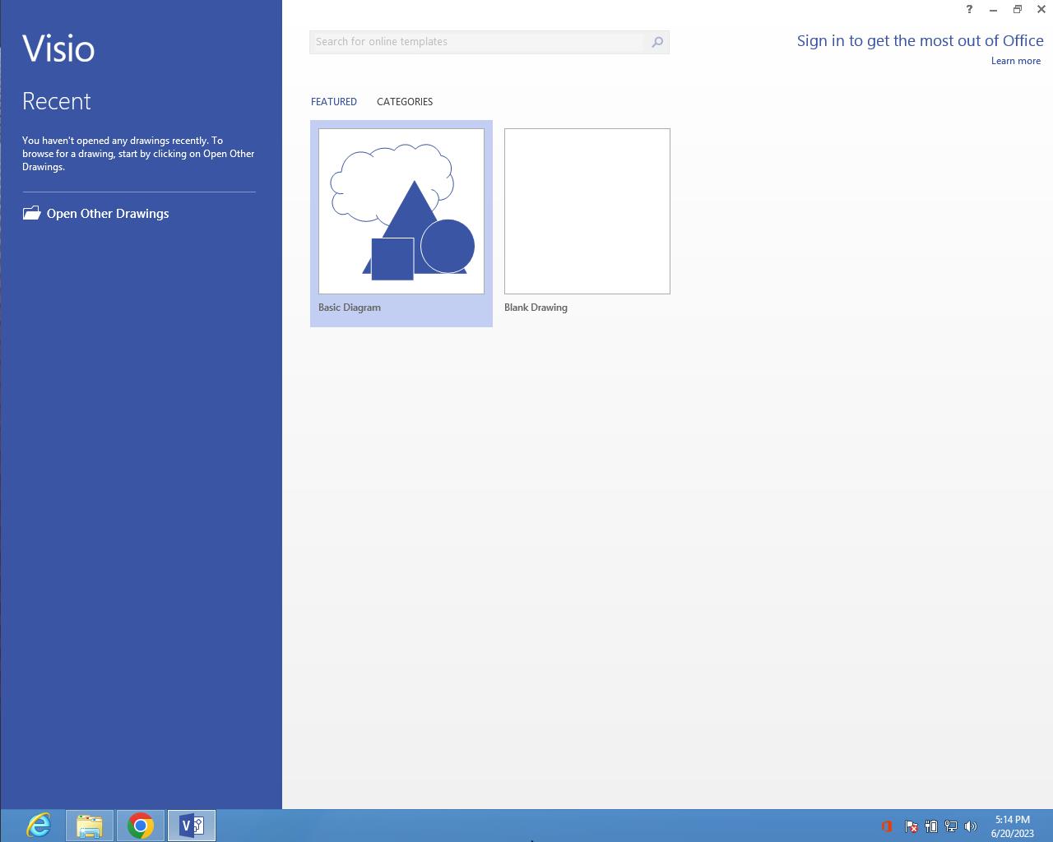Click the search magnifier icon
Image resolution: width=1053 pixels, height=842 pixels.
pyautogui.click(x=656, y=42)
